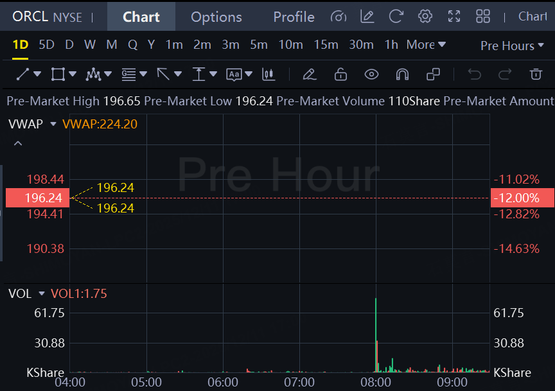Toggle the magnet snap mode
555x391 pixels.
pyautogui.click(x=403, y=74)
